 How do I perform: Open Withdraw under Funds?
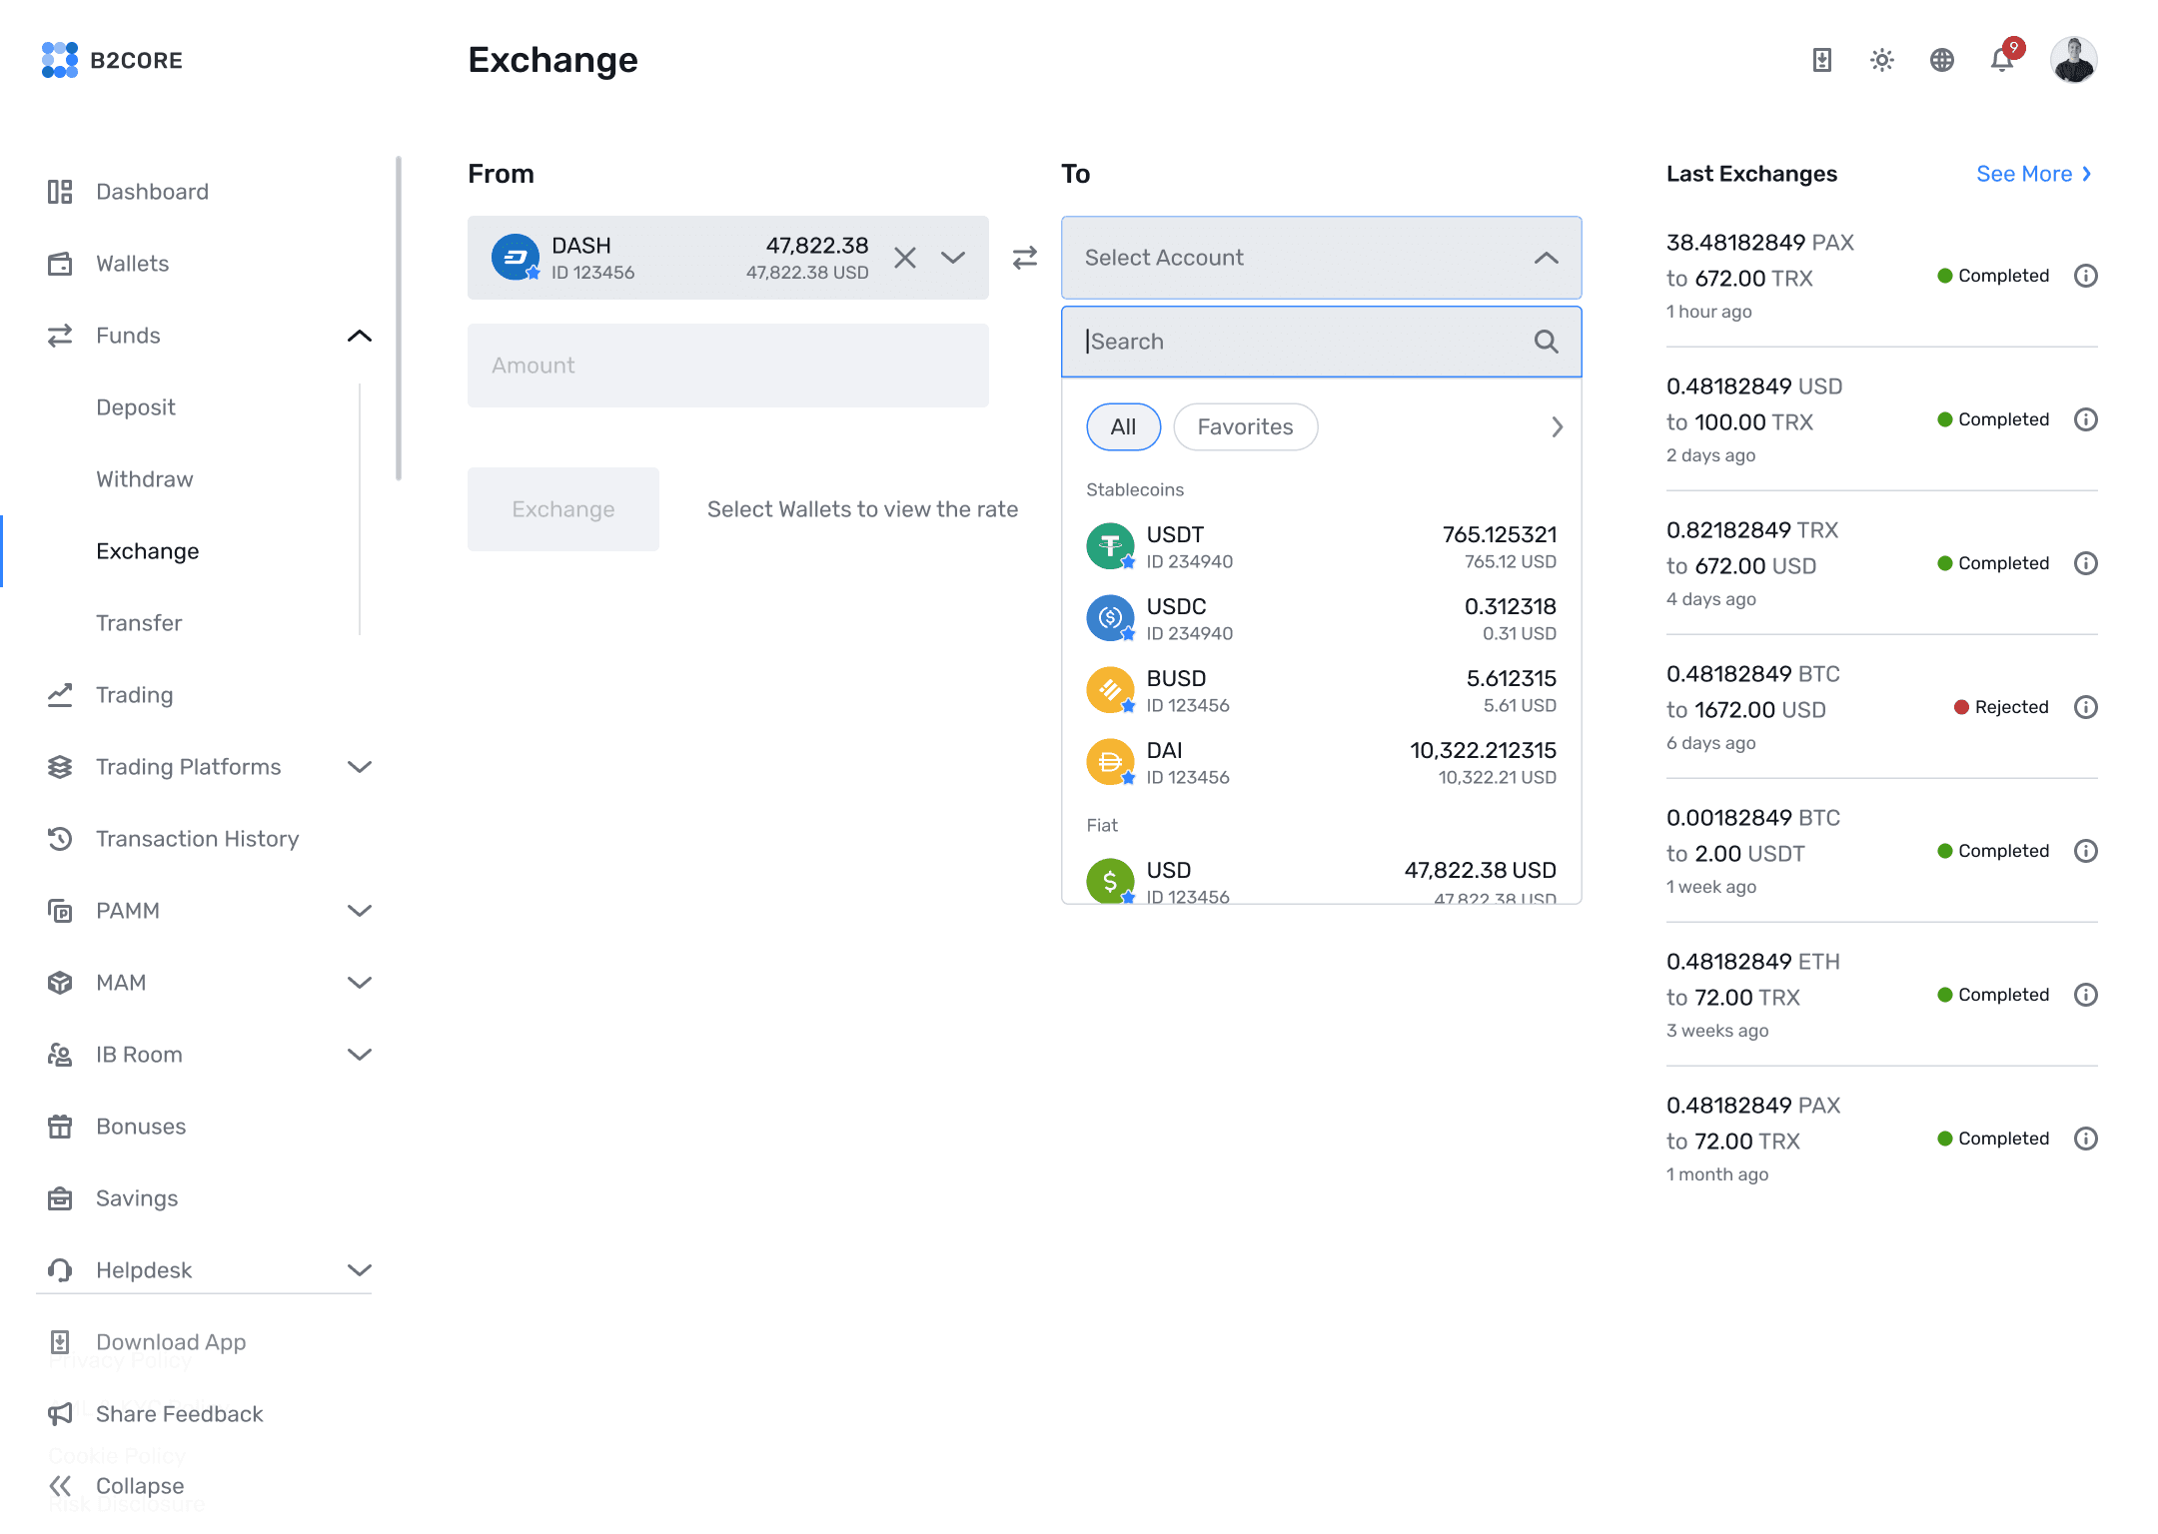pos(145,479)
